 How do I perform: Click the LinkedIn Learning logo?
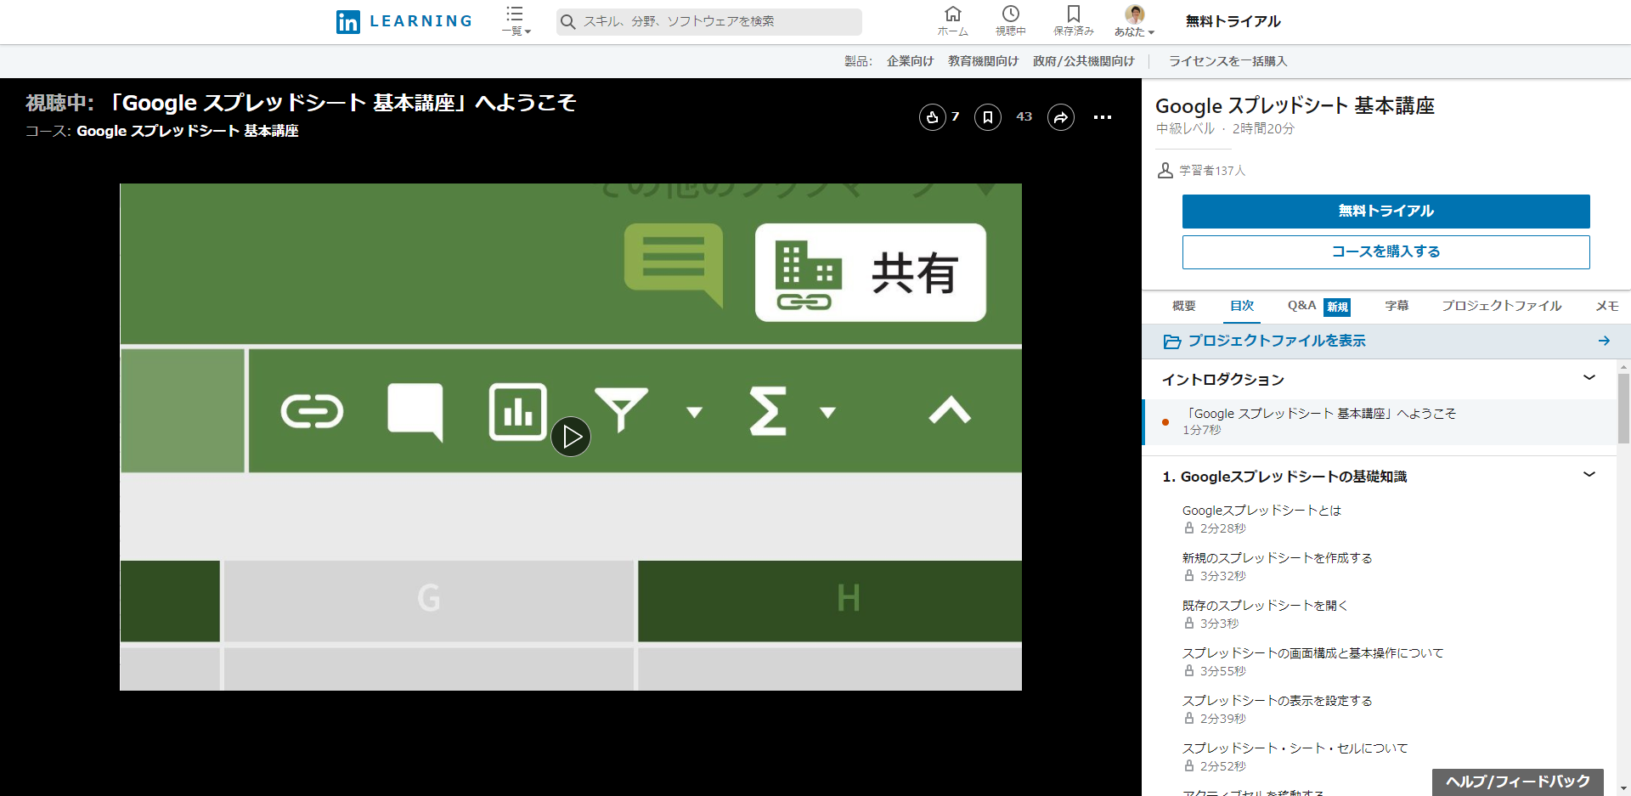coord(404,21)
